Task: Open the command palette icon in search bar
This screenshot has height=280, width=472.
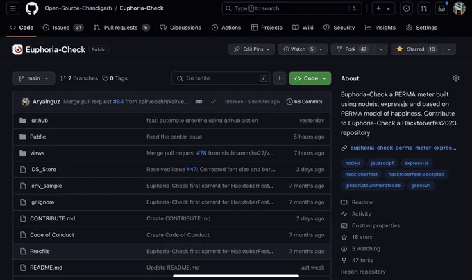Action: (355, 8)
